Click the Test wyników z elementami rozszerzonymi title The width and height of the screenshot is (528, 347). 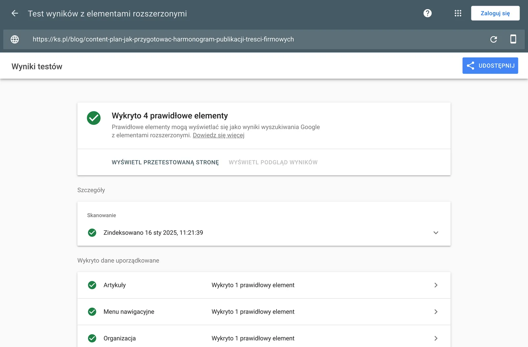(107, 14)
